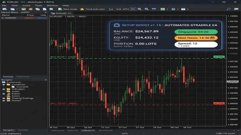Click the chart shift grid icon
The image size is (241, 135).
click(154, 9)
